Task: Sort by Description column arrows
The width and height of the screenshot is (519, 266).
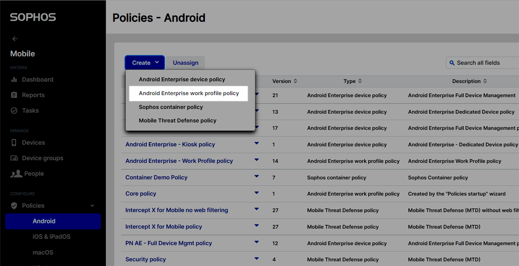Action: click(485, 81)
